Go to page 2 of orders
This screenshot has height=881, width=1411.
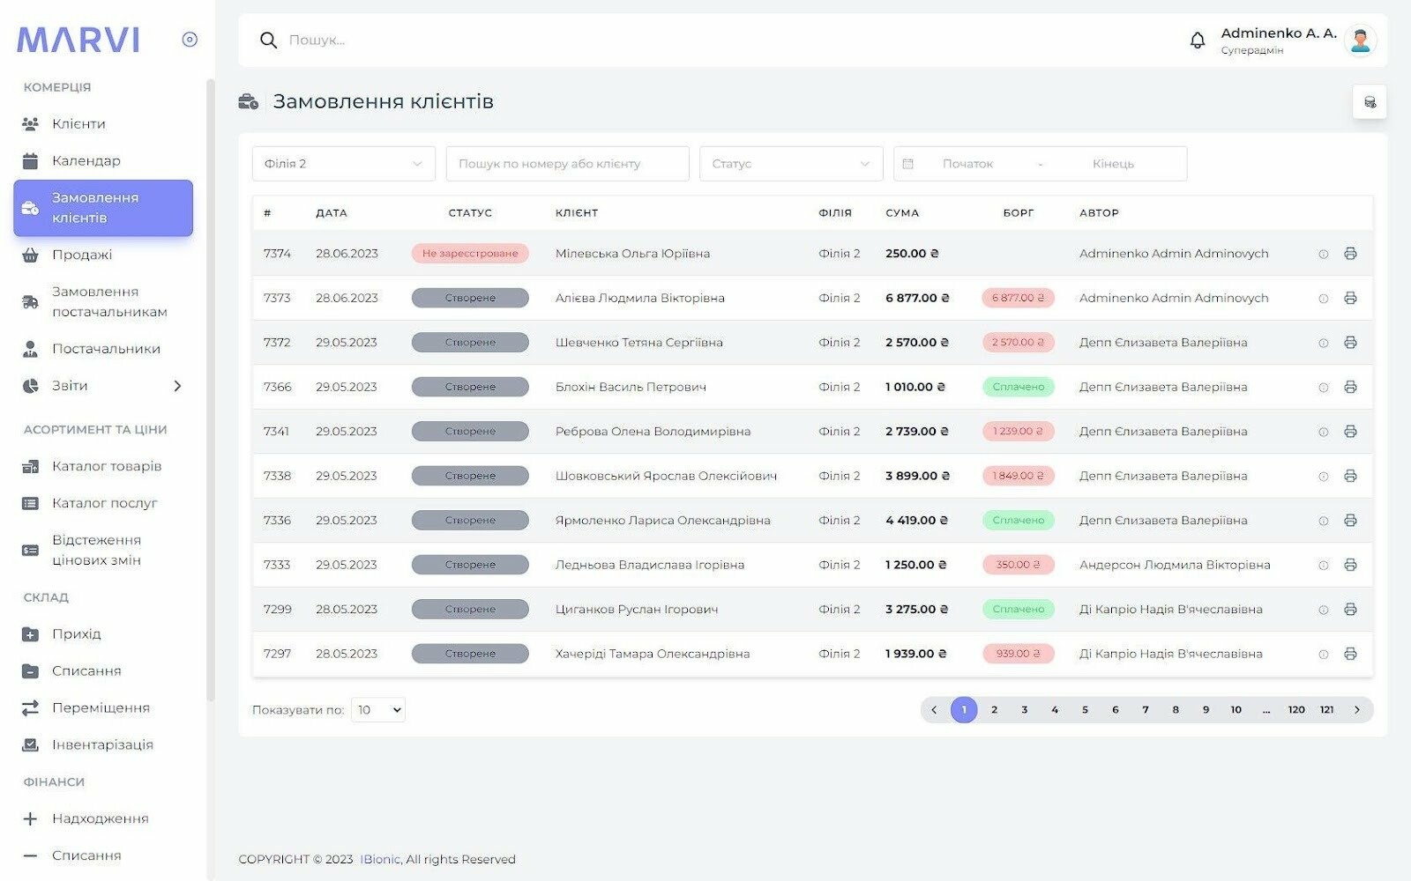[x=994, y=710]
